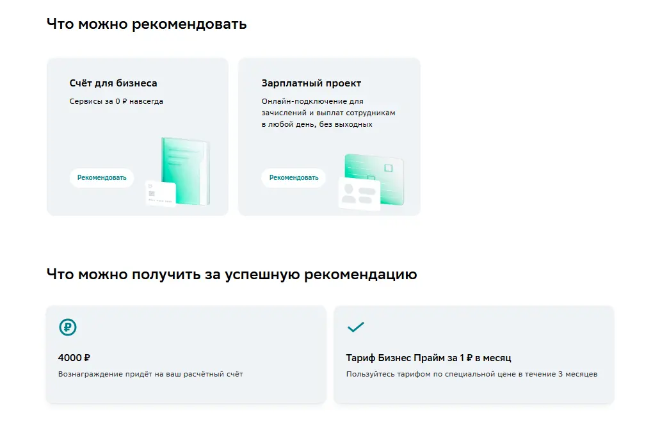Click Рекомендовать button in Зарплатный проект card
The width and height of the screenshot is (653, 438).
click(294, 177)
